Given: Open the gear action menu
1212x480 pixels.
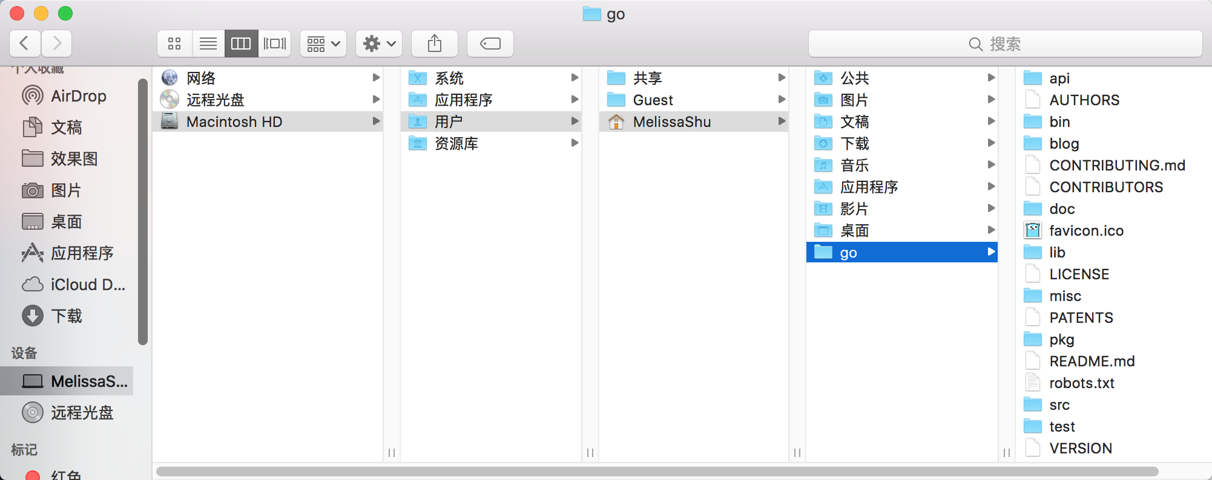Looking at the screenshot, I should 379,44.
